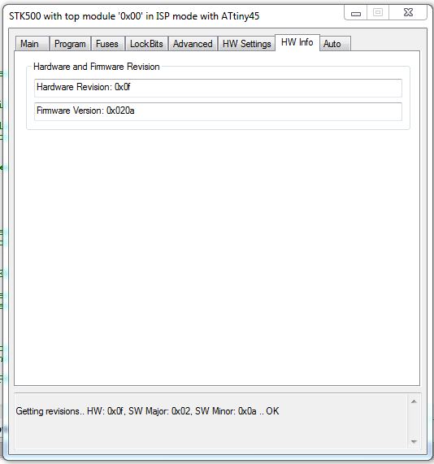Go to the LockBits tab

146,44
